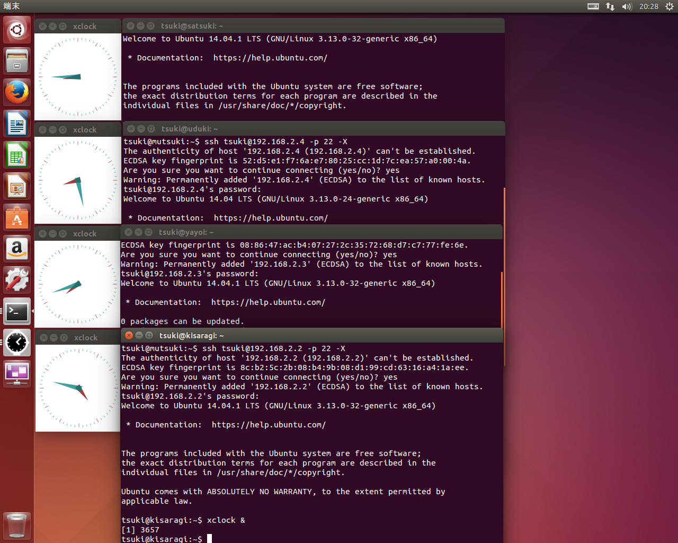Image resolution: width=678 pixels, height=543 pixels.
Task: Click the text "[1] 3657"
Action: point(140,530)
